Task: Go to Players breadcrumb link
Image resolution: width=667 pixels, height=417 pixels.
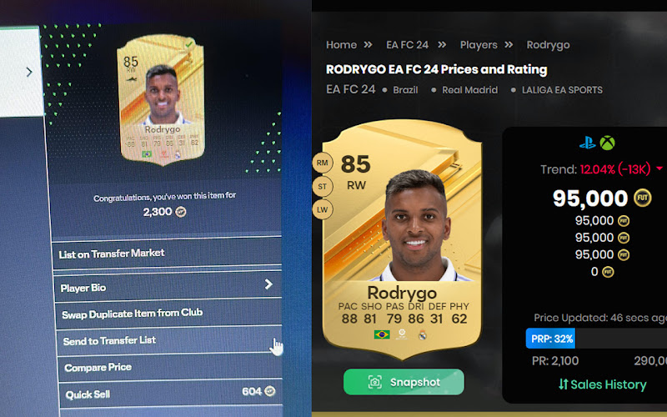Action: pos(479,45)
